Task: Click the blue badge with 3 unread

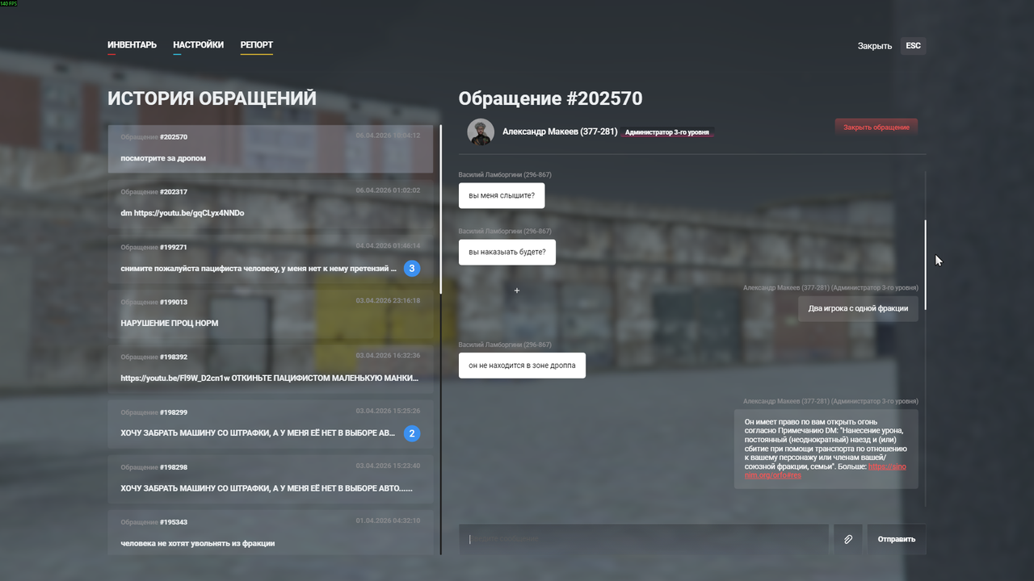Action: point(412,268)
